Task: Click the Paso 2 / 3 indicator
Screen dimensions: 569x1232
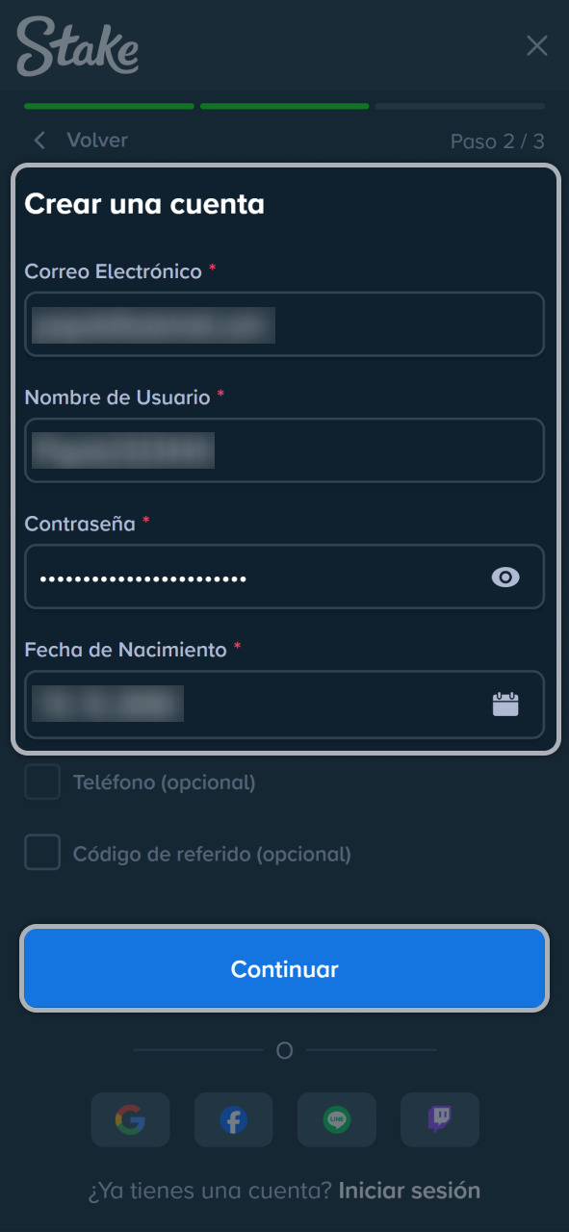Action: coord(498,141)
